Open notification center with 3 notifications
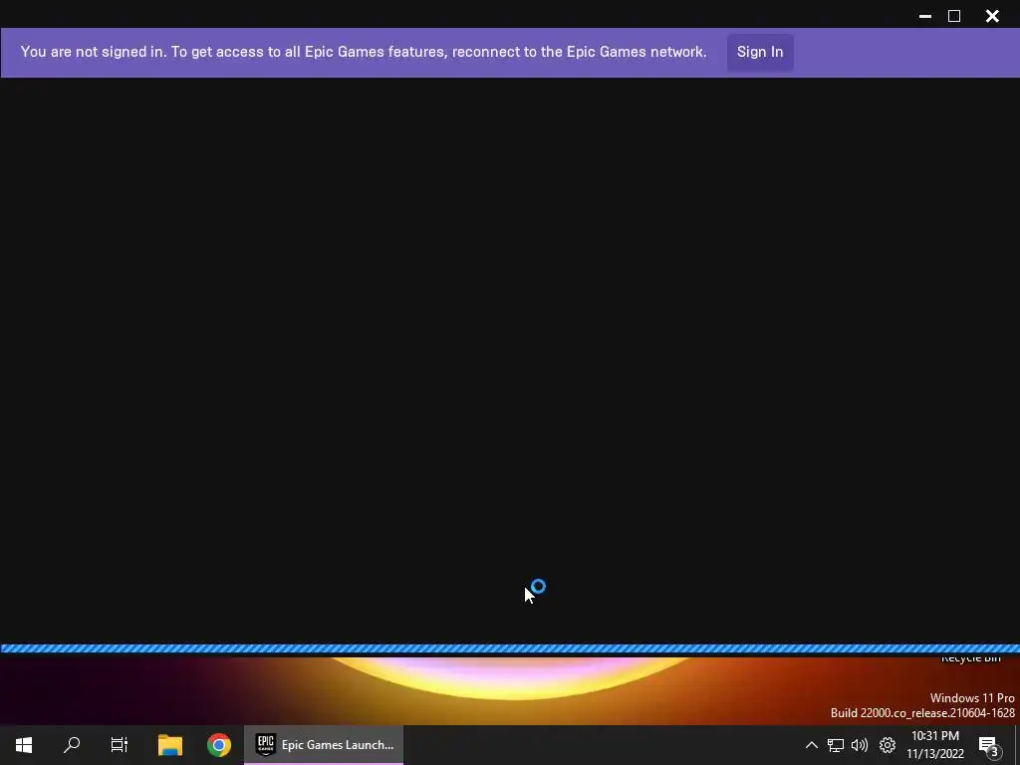Image resolution: width=1020 pixels, height=765 pixels. pyautogui.click(x=989, y=745)
